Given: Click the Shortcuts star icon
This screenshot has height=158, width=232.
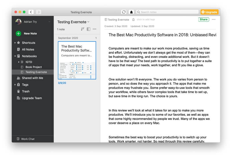Looking at the screenshot, I should click(x=19, y=43).
